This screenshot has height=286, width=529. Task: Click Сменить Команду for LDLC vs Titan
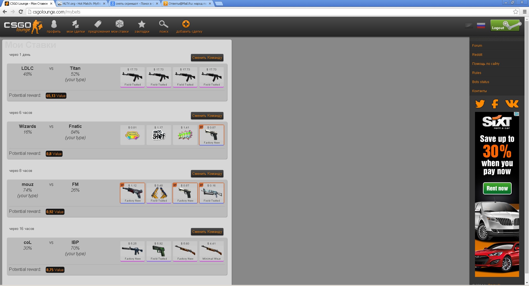click(x=207, y=58)
